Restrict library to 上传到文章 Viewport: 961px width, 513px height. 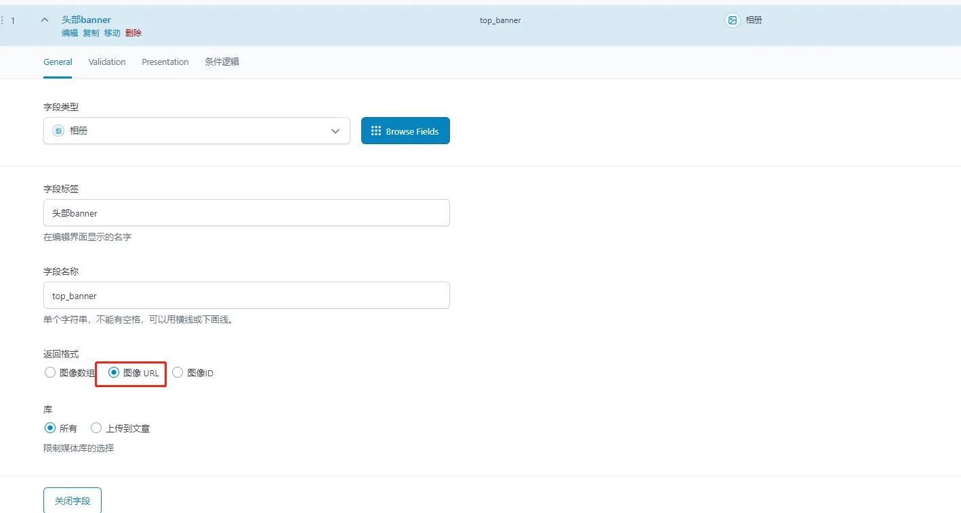coord(96,428)
